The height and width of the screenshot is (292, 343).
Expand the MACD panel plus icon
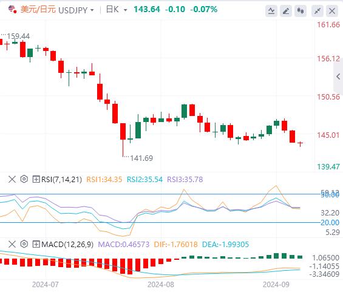click(36, 244)
